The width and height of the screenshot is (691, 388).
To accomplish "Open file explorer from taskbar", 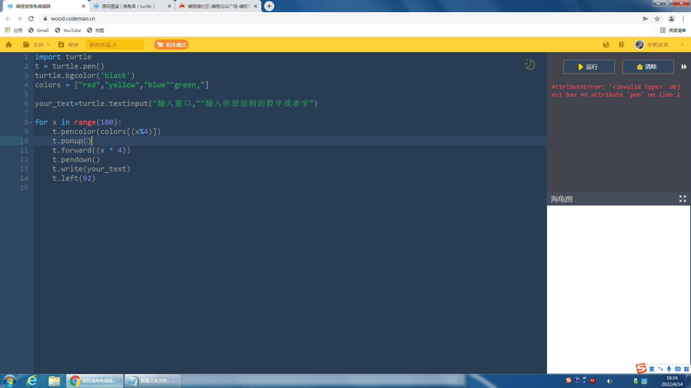I will point(54,381).
